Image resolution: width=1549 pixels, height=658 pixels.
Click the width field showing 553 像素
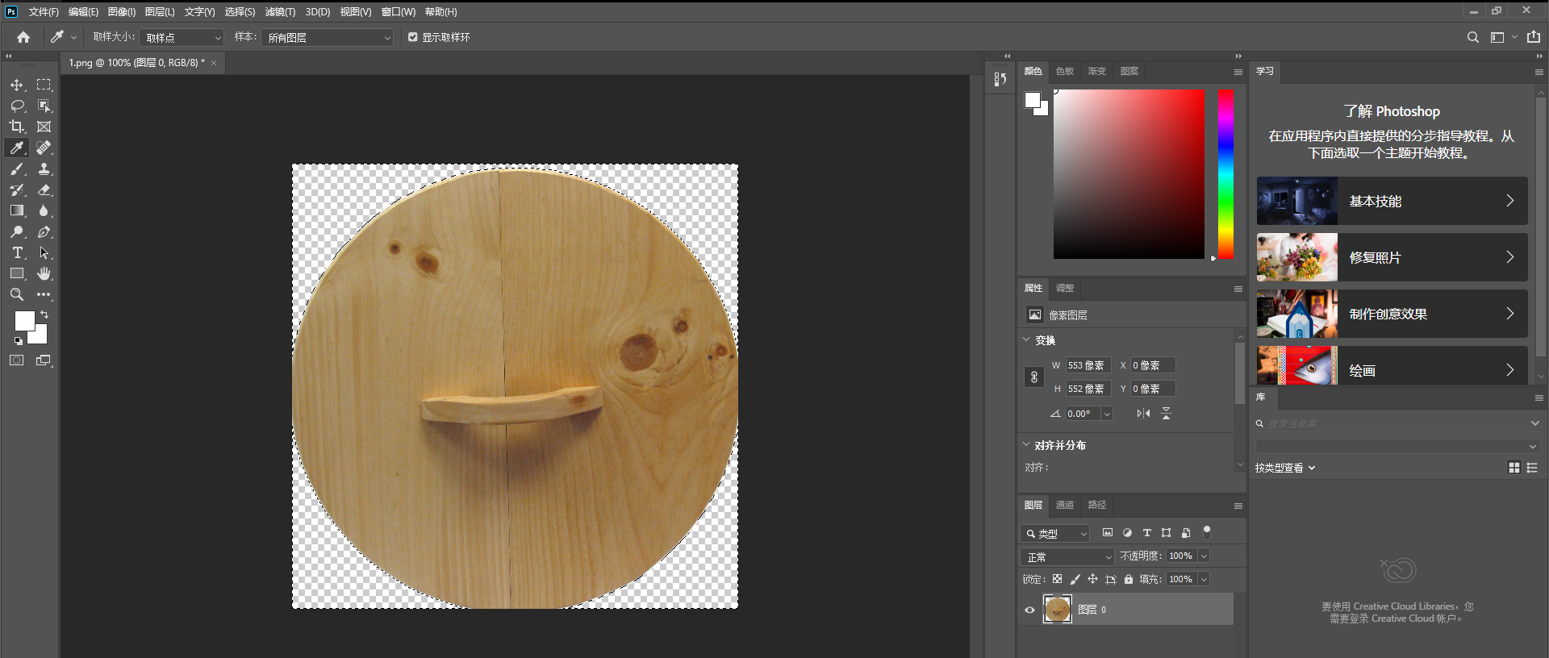[x=1088, y=365]
